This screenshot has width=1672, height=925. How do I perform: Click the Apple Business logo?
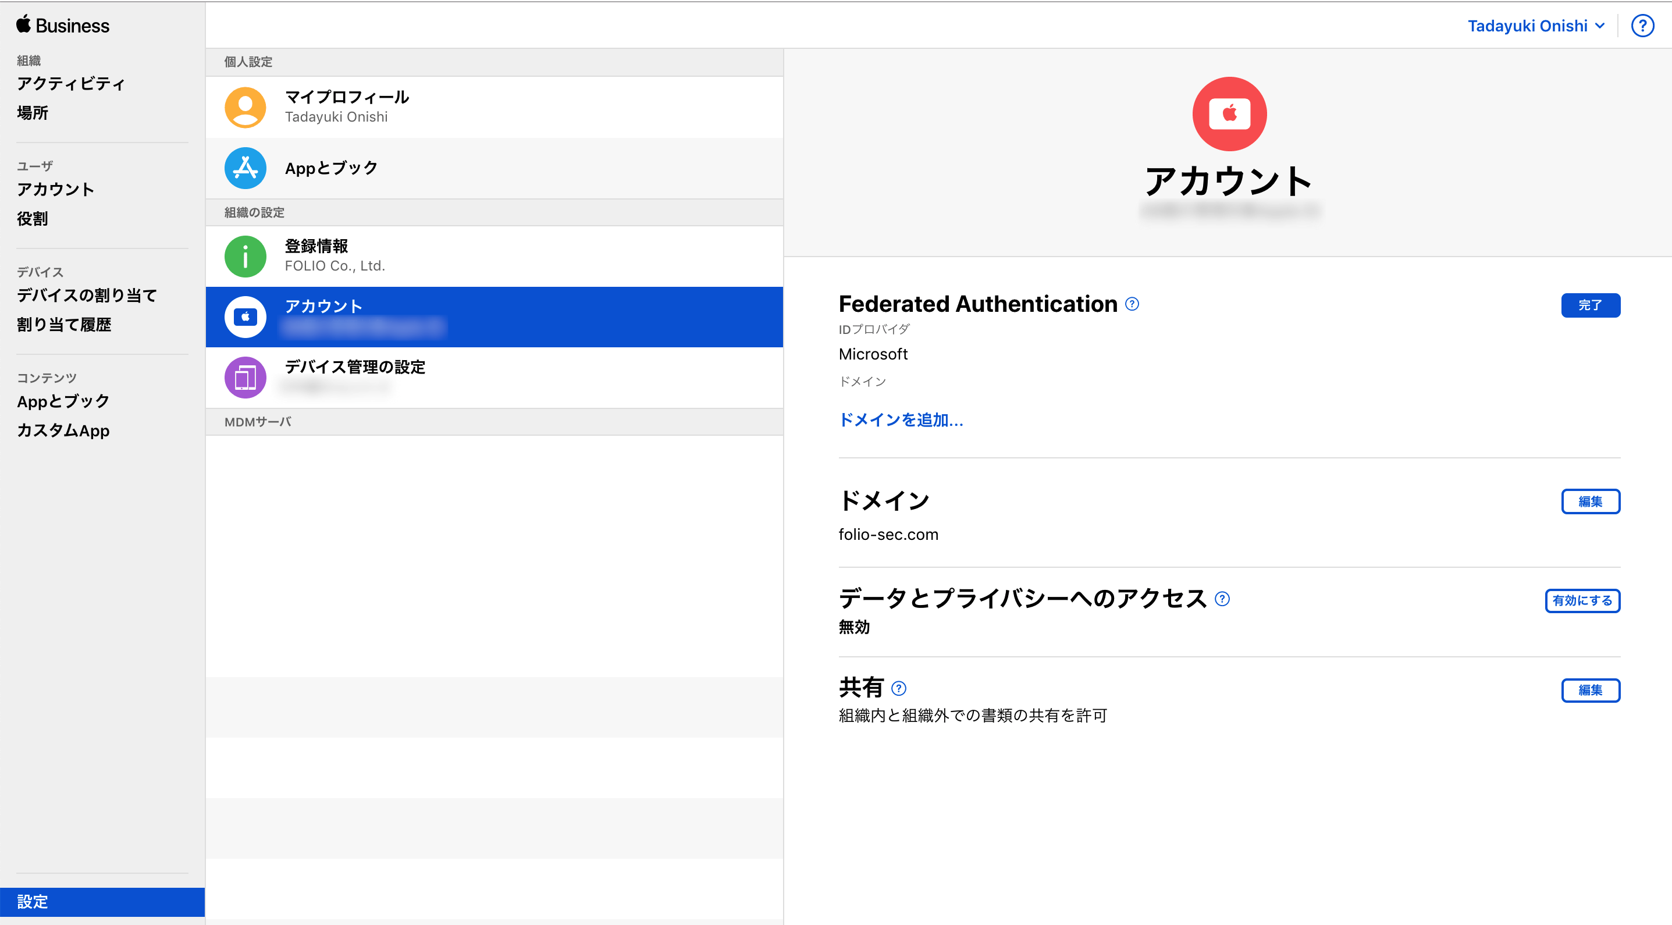coord(63,26)
